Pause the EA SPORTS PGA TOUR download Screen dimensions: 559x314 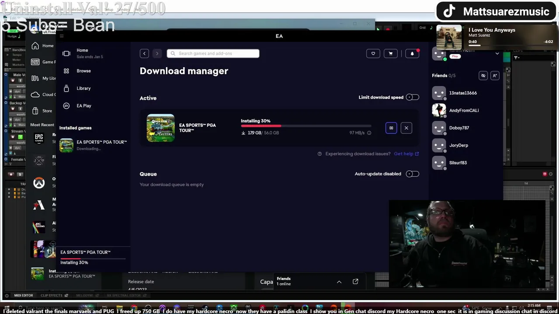point(391,128)
